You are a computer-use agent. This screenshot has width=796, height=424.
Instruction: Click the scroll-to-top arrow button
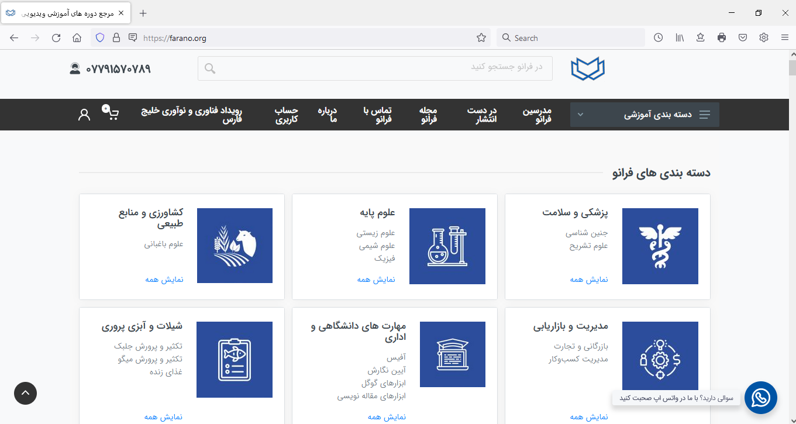(x=25, y=394)
